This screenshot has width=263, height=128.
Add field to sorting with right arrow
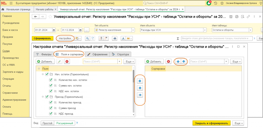(x=140, y=81)
